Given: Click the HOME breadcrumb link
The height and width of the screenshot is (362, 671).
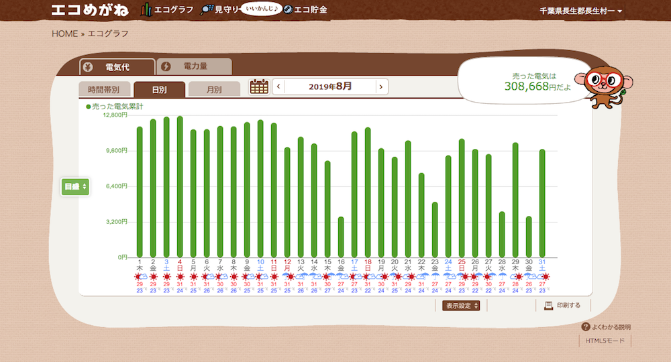Looking at the screenshot, I should (64, 34).
